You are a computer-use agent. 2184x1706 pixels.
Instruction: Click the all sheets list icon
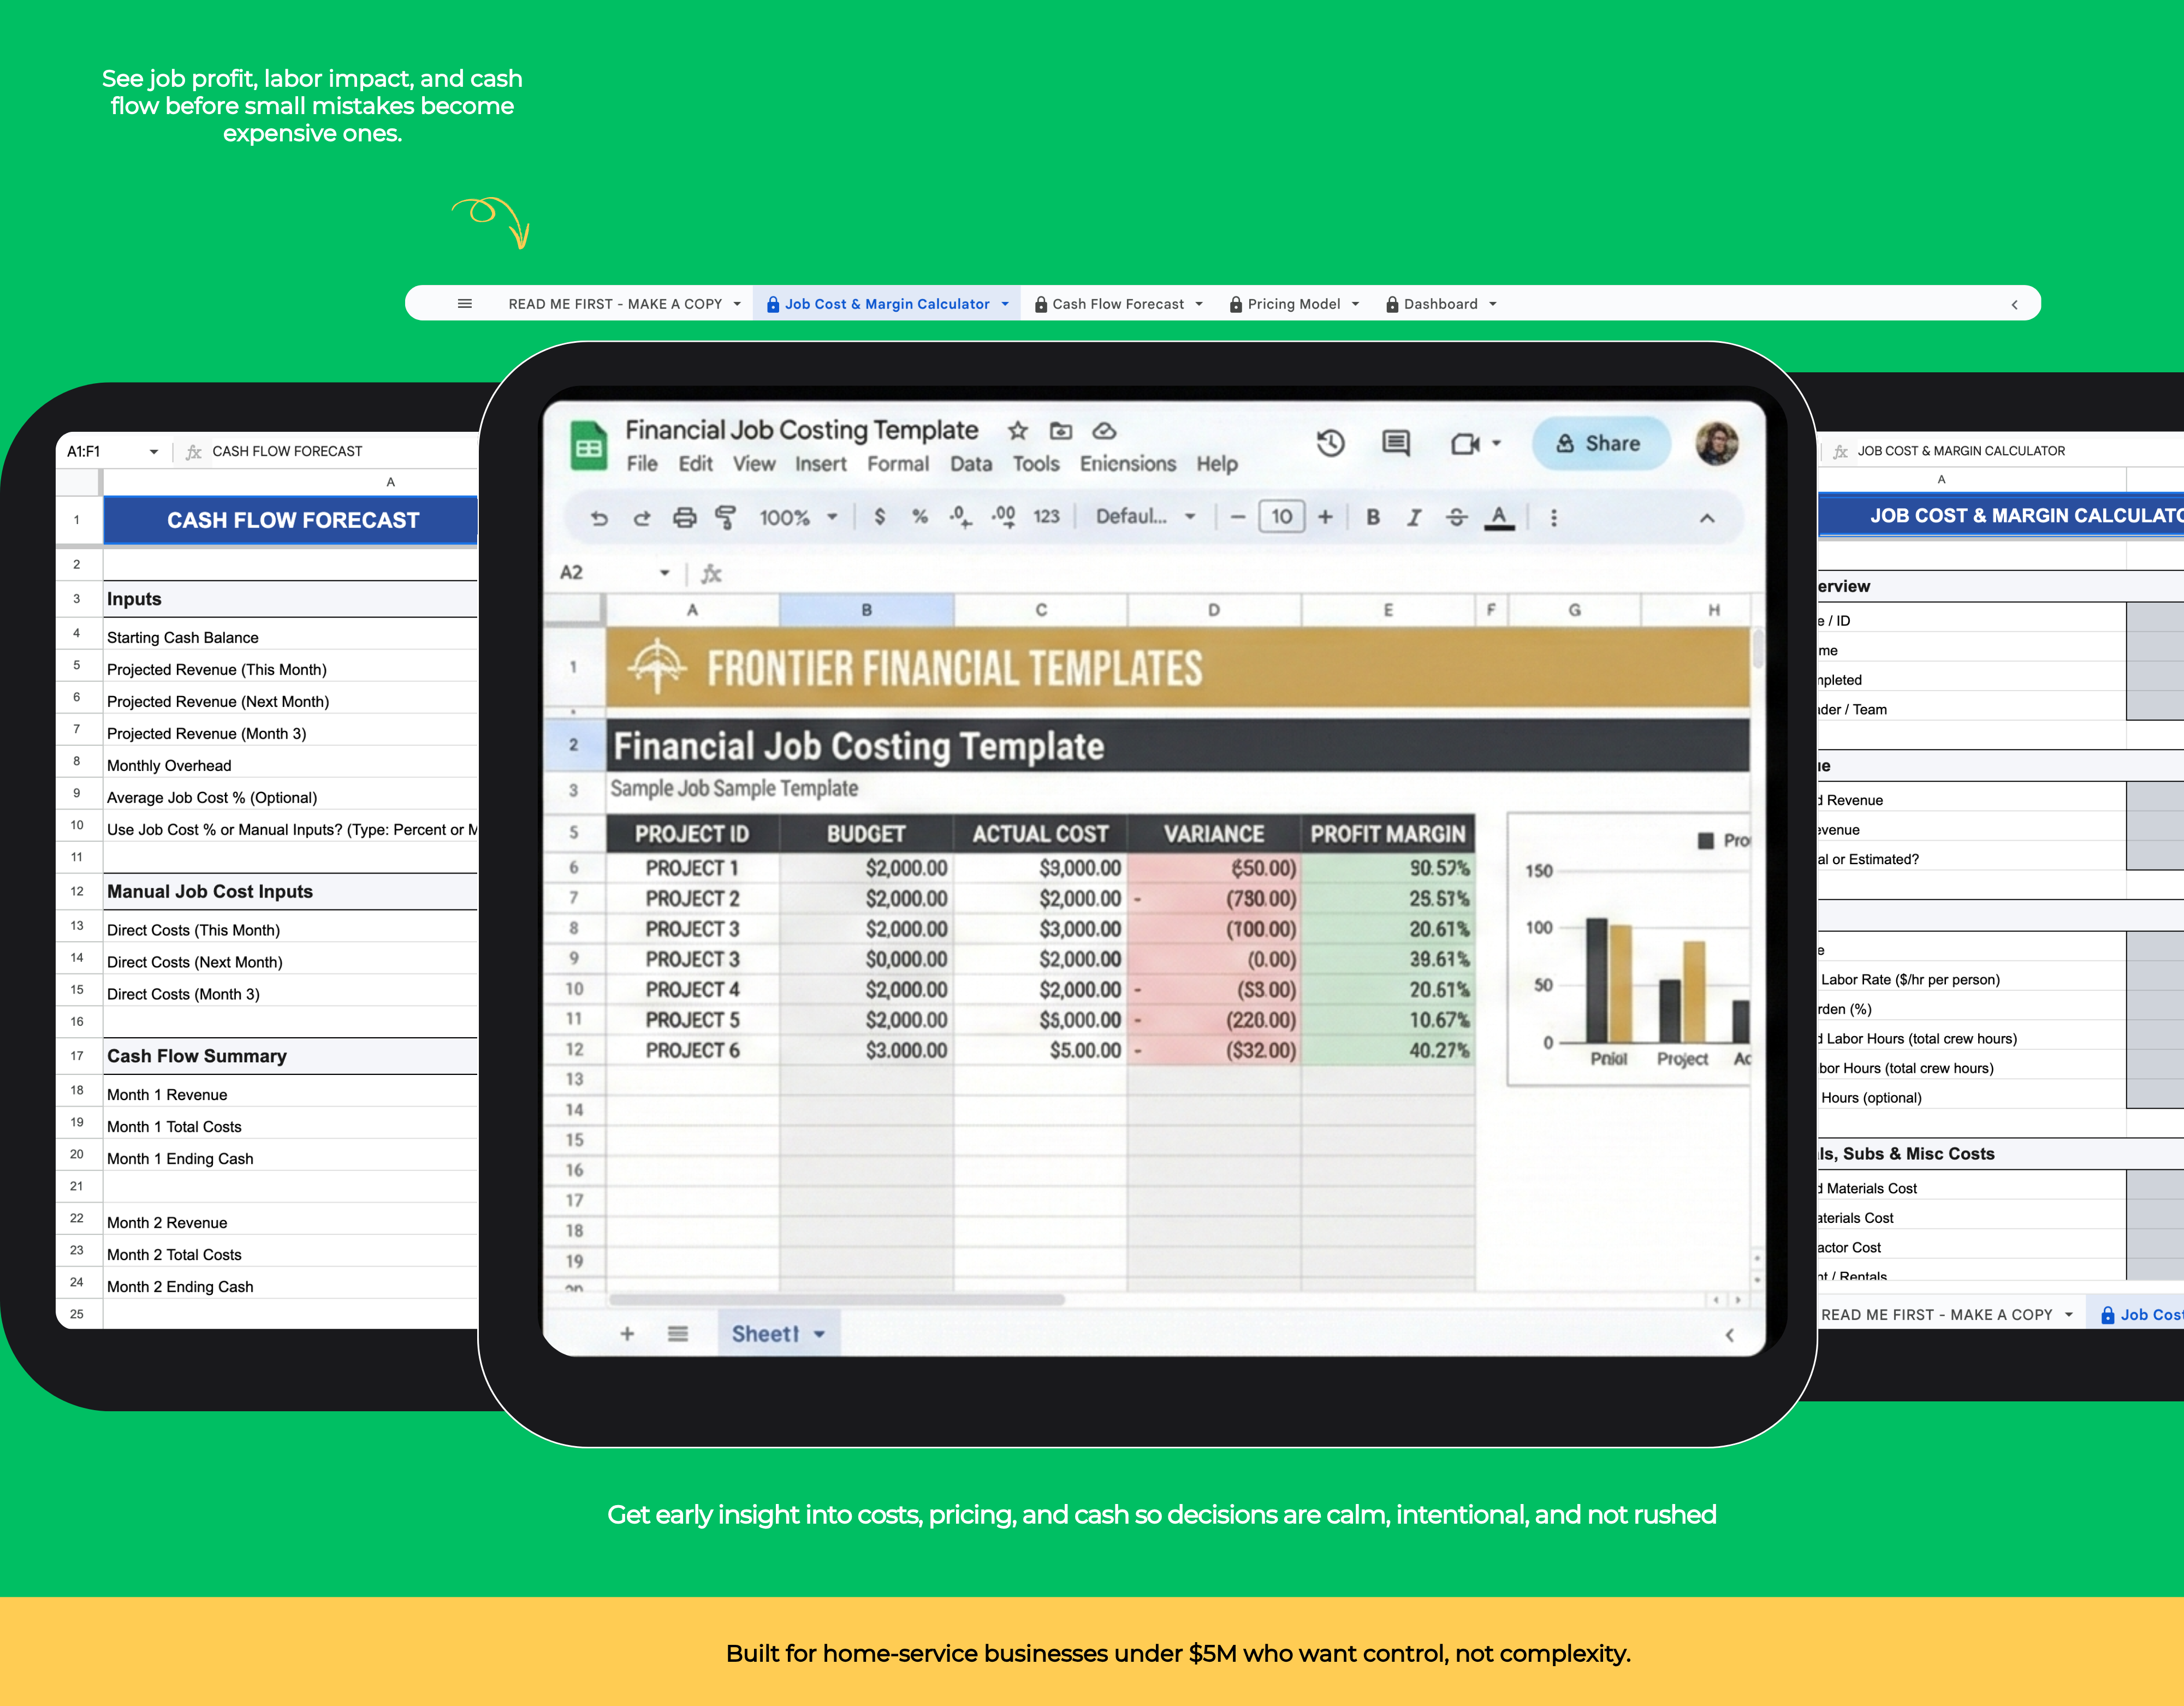click(x=678, y=1333)
